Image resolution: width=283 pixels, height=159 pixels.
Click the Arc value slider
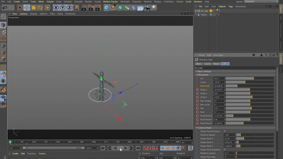[250, 79]
